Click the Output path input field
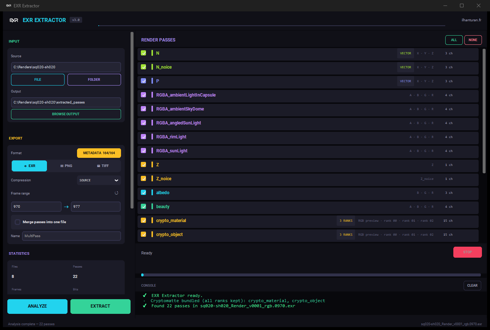490x330 pixels. coord(66,102)
